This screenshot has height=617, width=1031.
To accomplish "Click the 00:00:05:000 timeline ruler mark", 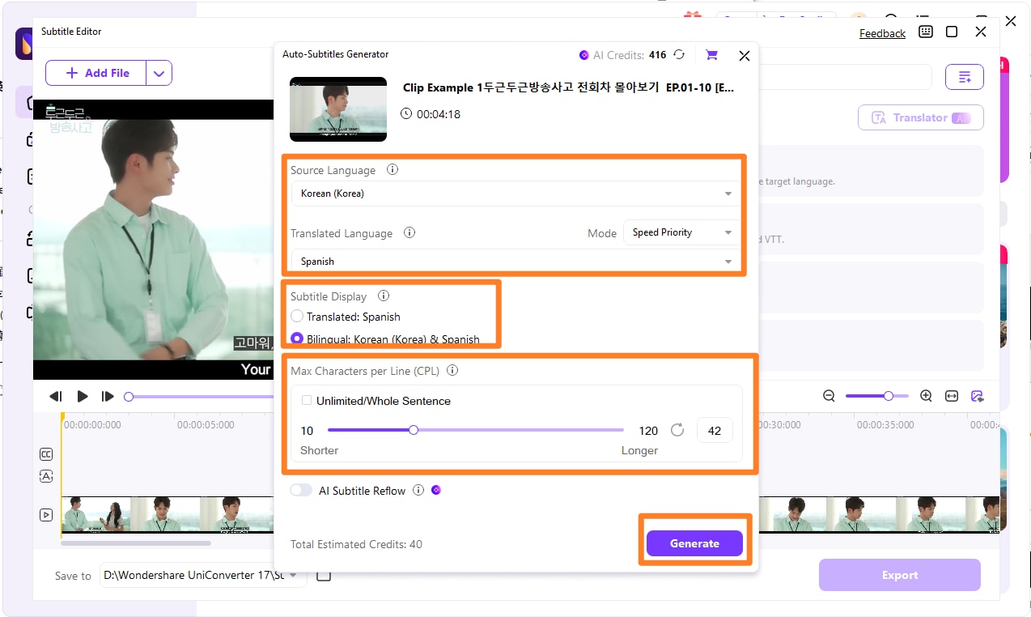I will pos(206,424).
